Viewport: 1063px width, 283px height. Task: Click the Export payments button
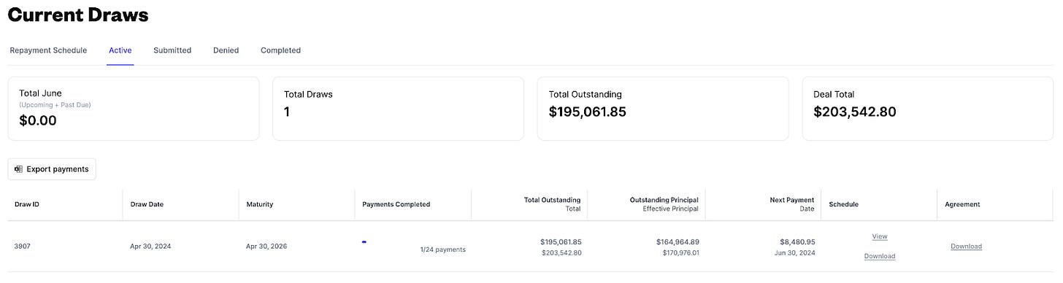coord(52,169)
